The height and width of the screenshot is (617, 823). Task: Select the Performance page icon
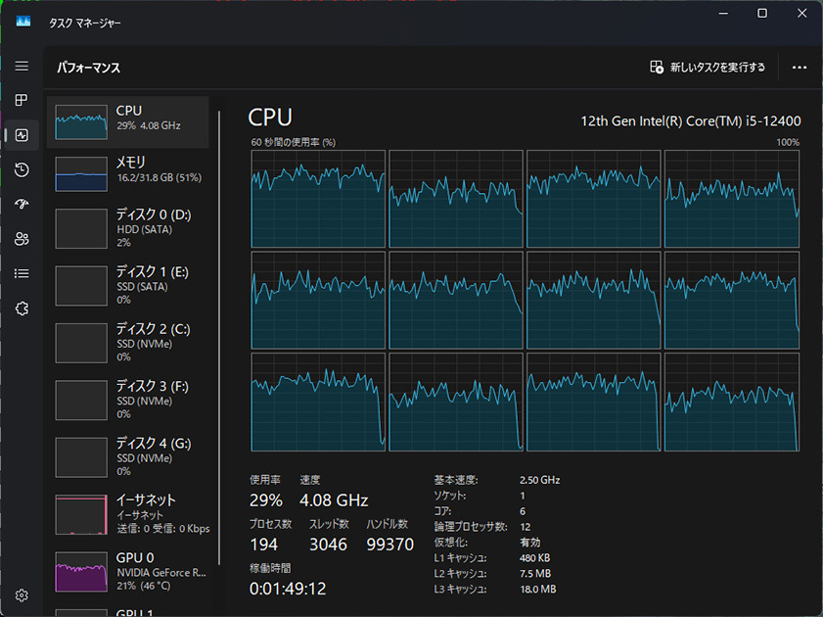22,135
